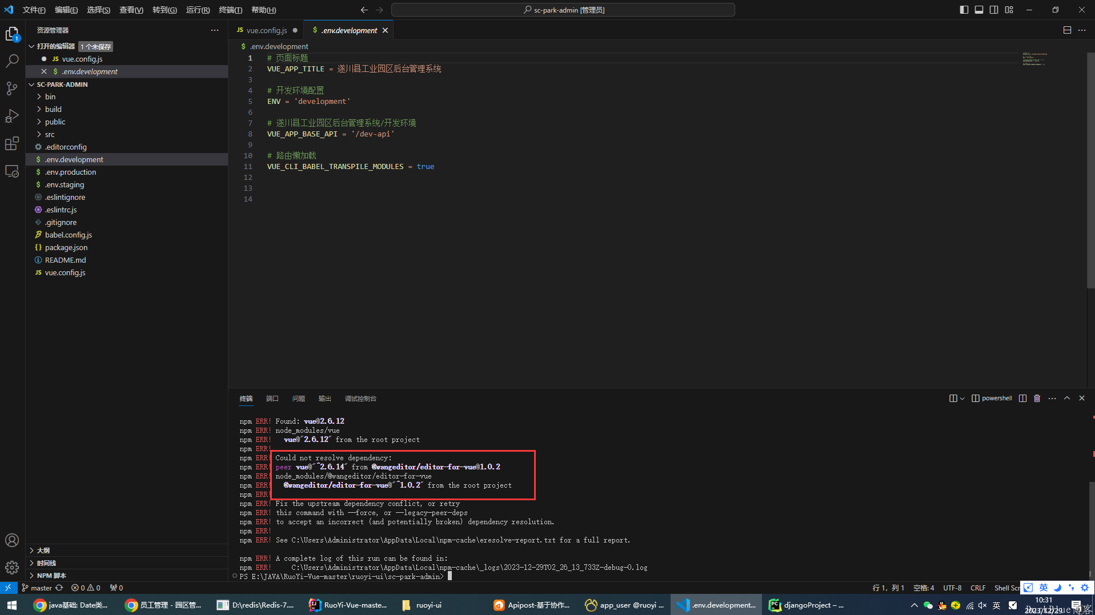Viewport: 1095px width, 615px height.
Task: Navigate forward with the arrow icon
Action: click(x=379, y=10)
